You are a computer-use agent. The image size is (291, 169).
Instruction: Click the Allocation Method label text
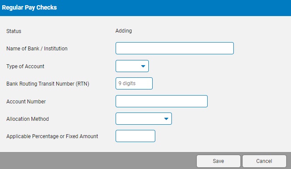pyautogui.click(x=27, y=119)
